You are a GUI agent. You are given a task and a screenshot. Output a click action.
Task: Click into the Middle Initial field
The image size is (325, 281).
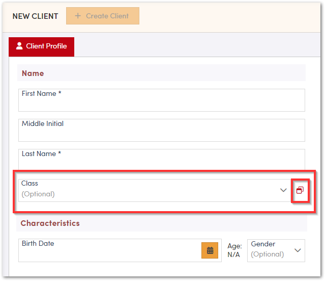click(x=161, y=134)
